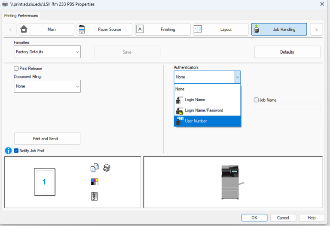
Task: Enable the Job Name checkbox
Action: tap(256, 100)
